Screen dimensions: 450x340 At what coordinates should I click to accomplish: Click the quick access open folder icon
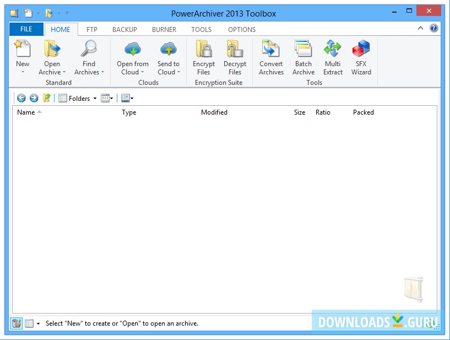(x=49, y=13)
